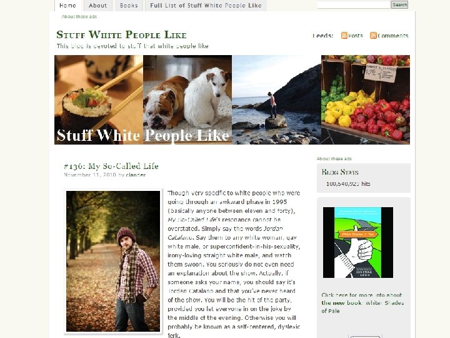Viewport: 450px width, 338px height.
Task: Click the Posts RSS feed icon
Action: point(344,35)
